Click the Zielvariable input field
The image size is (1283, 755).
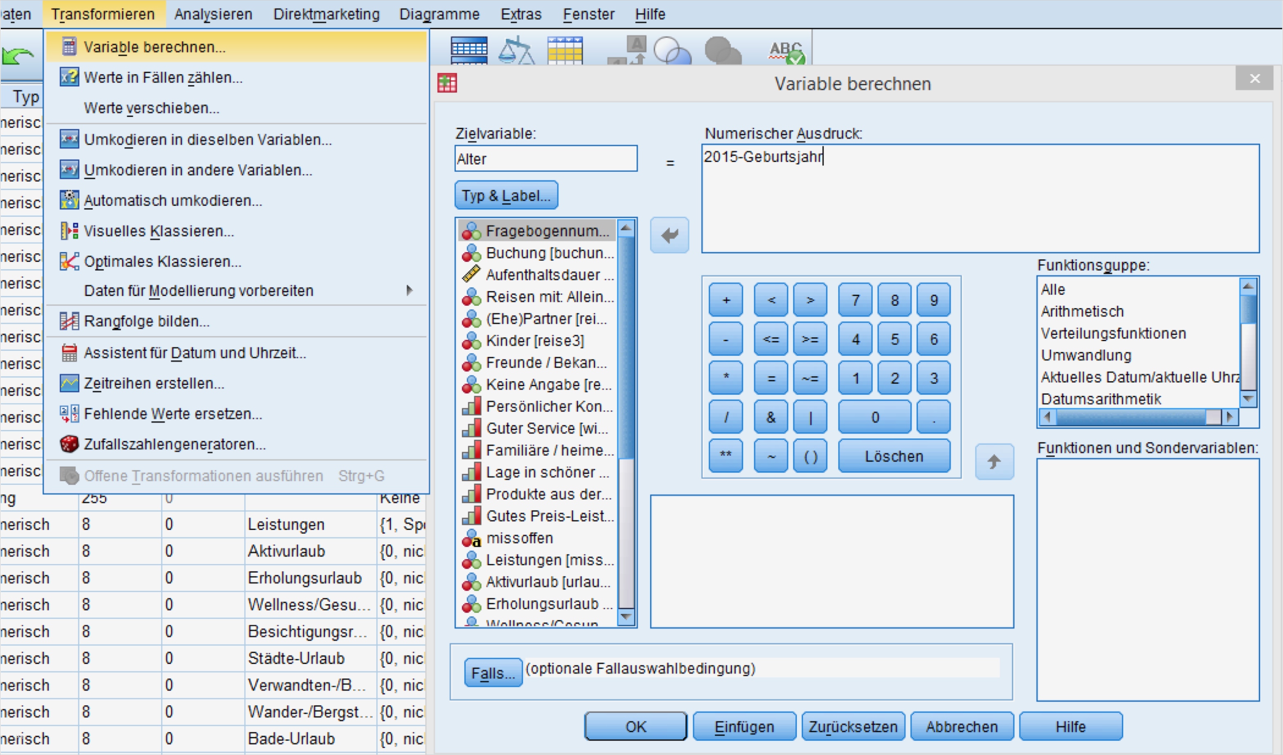coord(545,159)
